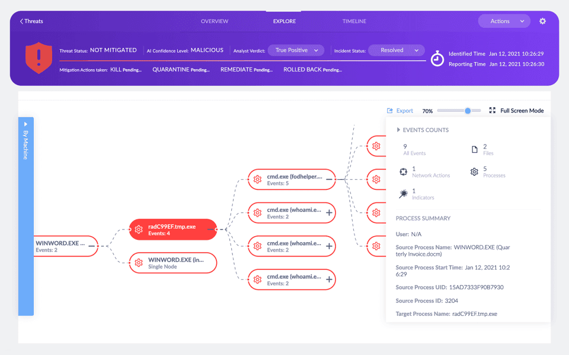Switch to the Overview tab
The width and height of the screenshot is (569, 355).
click(215, 21)
